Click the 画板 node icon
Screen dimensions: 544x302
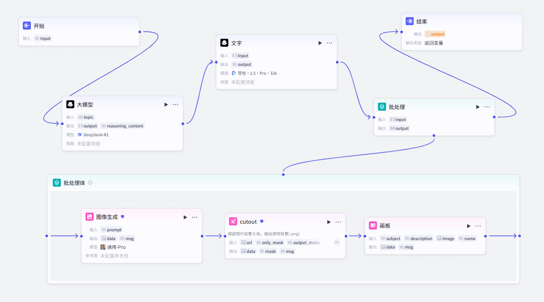(373, 226)
